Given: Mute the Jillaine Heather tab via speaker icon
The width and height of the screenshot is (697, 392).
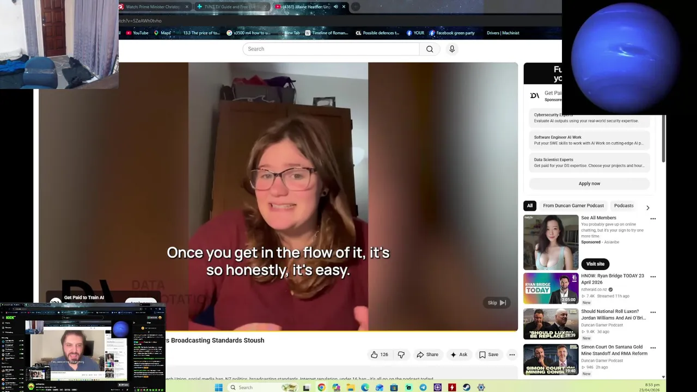Looking at the screenshot, I should click(x=335, y=7).
